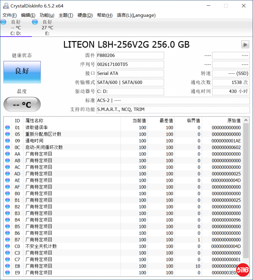Click status orb for 05 重新分配扇区计数
The width and height of the screenshot is (253, 280).
click(7, 134)
